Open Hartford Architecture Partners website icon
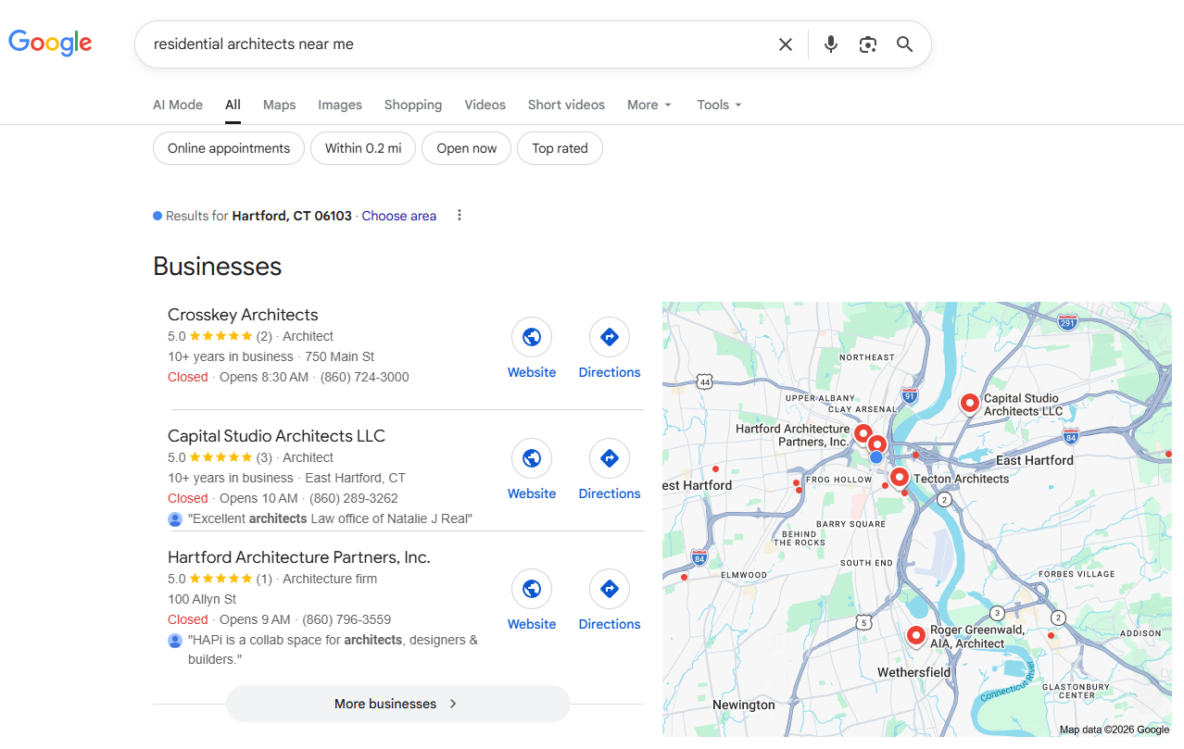Image resolution: width=1184 pixels, height=749 pixels. pyautogui.click(x=532, y=589)
